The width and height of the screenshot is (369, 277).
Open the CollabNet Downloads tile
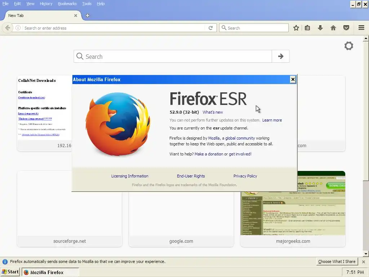44,113
